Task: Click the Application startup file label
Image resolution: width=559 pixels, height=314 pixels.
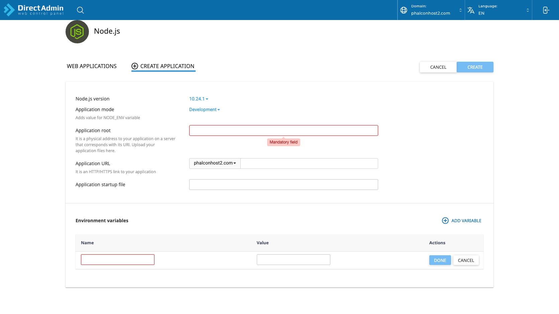Action: pyautogui.click(x=100, y=185)
